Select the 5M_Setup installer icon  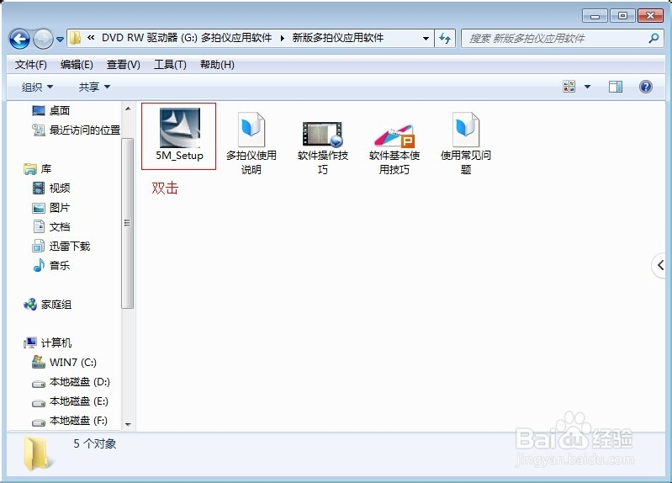(179, 135)
